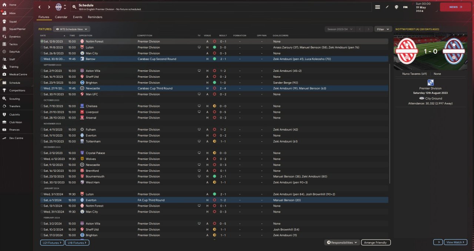The width and height of the screenshot is (474, 251).
Task: Click the club badge in the top bar
Action: 59,7
